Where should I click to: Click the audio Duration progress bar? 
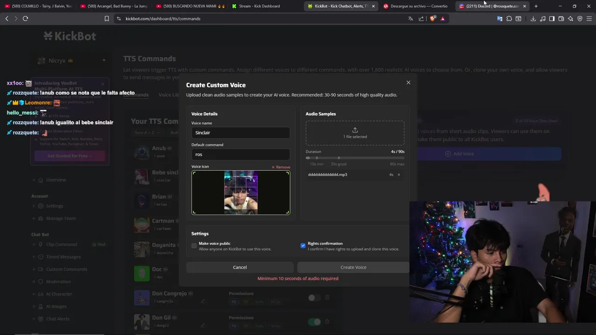(x=355, y=158)
